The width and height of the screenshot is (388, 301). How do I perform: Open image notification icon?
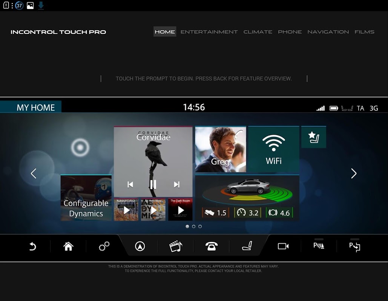(30, 5)
